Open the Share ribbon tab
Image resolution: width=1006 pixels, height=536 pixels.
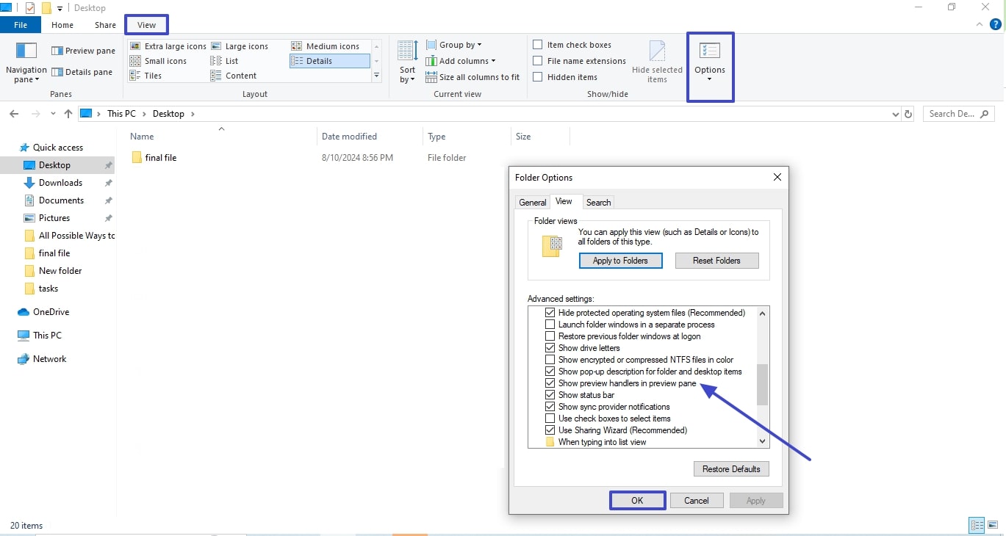[x=104, y=24]
